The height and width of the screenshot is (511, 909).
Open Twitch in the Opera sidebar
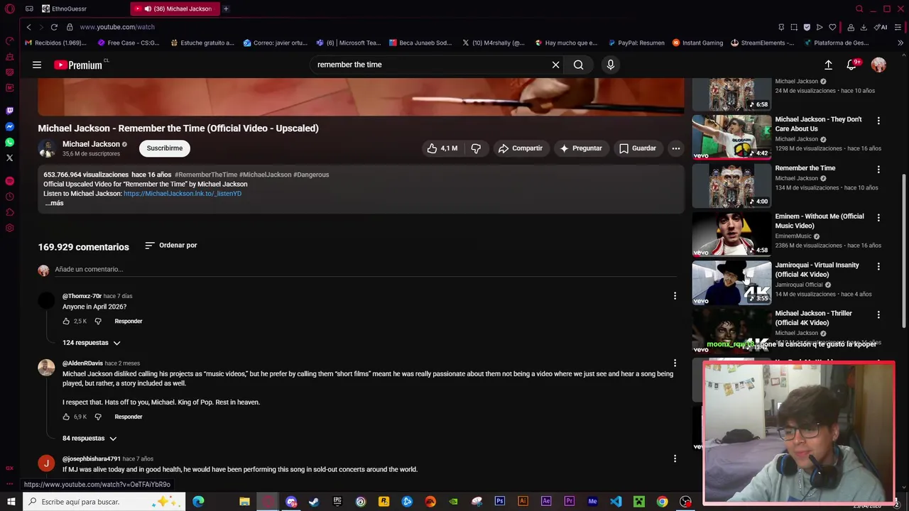coord(9,111)
